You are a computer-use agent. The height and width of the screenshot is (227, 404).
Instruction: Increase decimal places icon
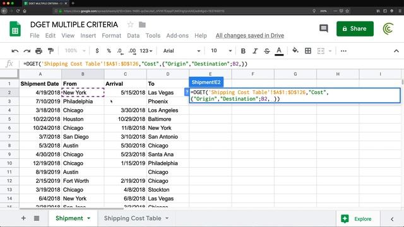132,51
